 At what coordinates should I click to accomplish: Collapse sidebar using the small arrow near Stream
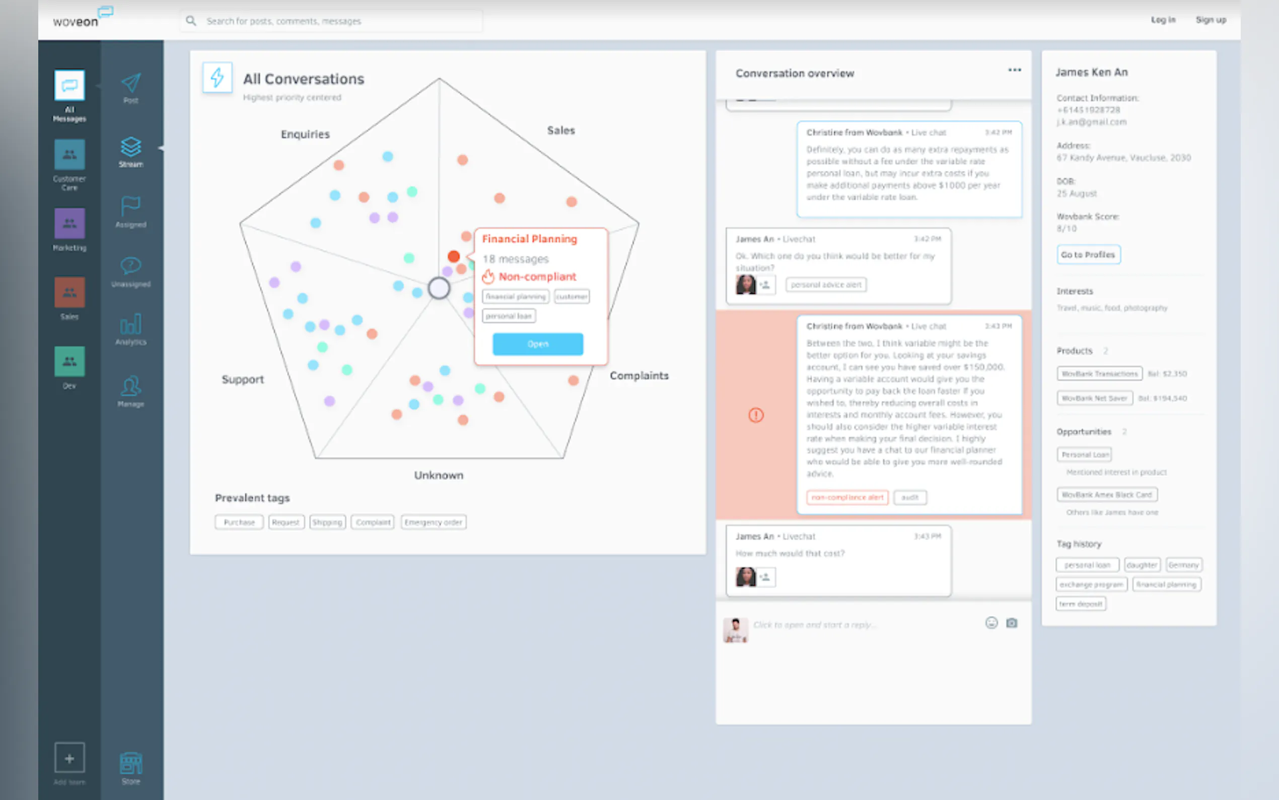(161, 149)
